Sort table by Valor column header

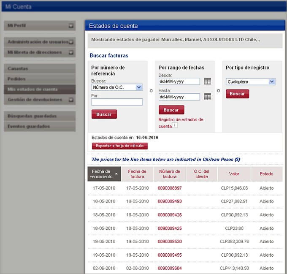[234, 174]
